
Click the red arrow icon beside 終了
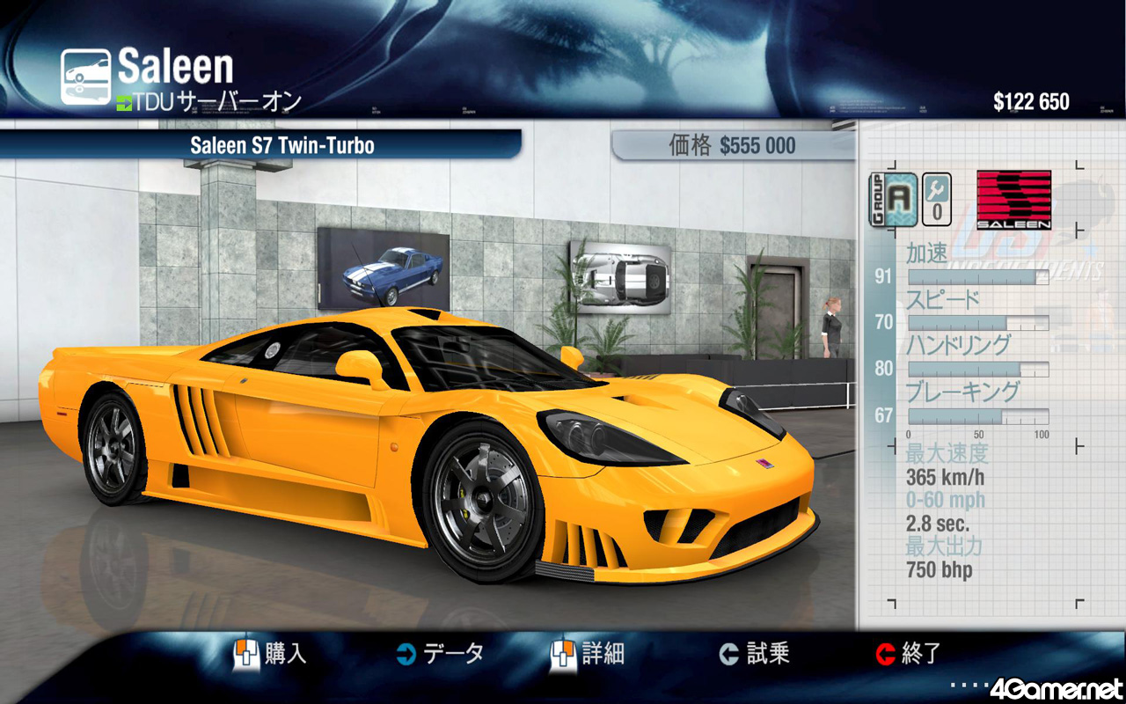pos(885,654)
